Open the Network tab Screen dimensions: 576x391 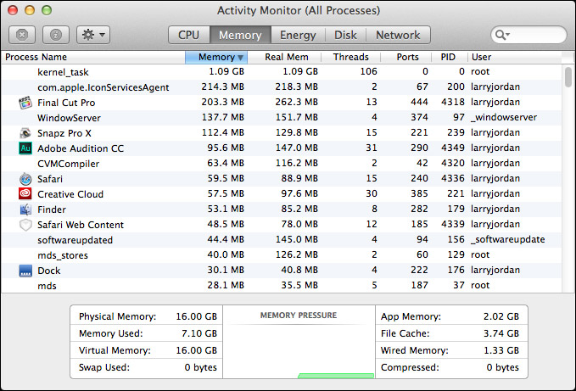tap(398, 35)
